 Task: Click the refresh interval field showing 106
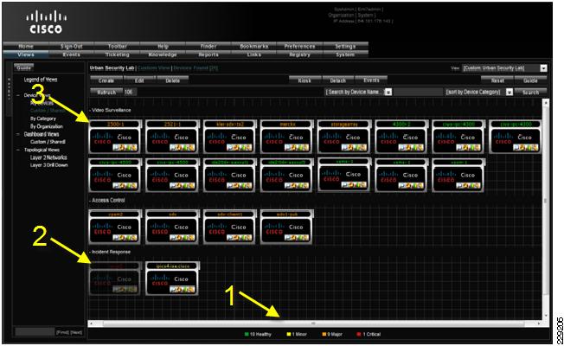(131, 92)
